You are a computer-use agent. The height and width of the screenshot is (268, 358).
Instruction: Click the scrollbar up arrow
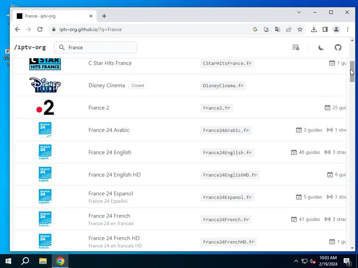click(x=352, y=40)
